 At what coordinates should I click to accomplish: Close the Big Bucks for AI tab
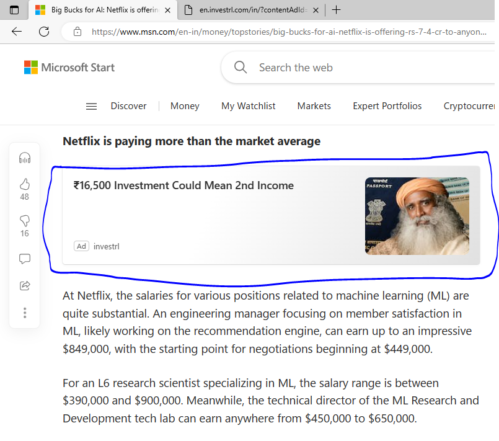pos(167,10)
